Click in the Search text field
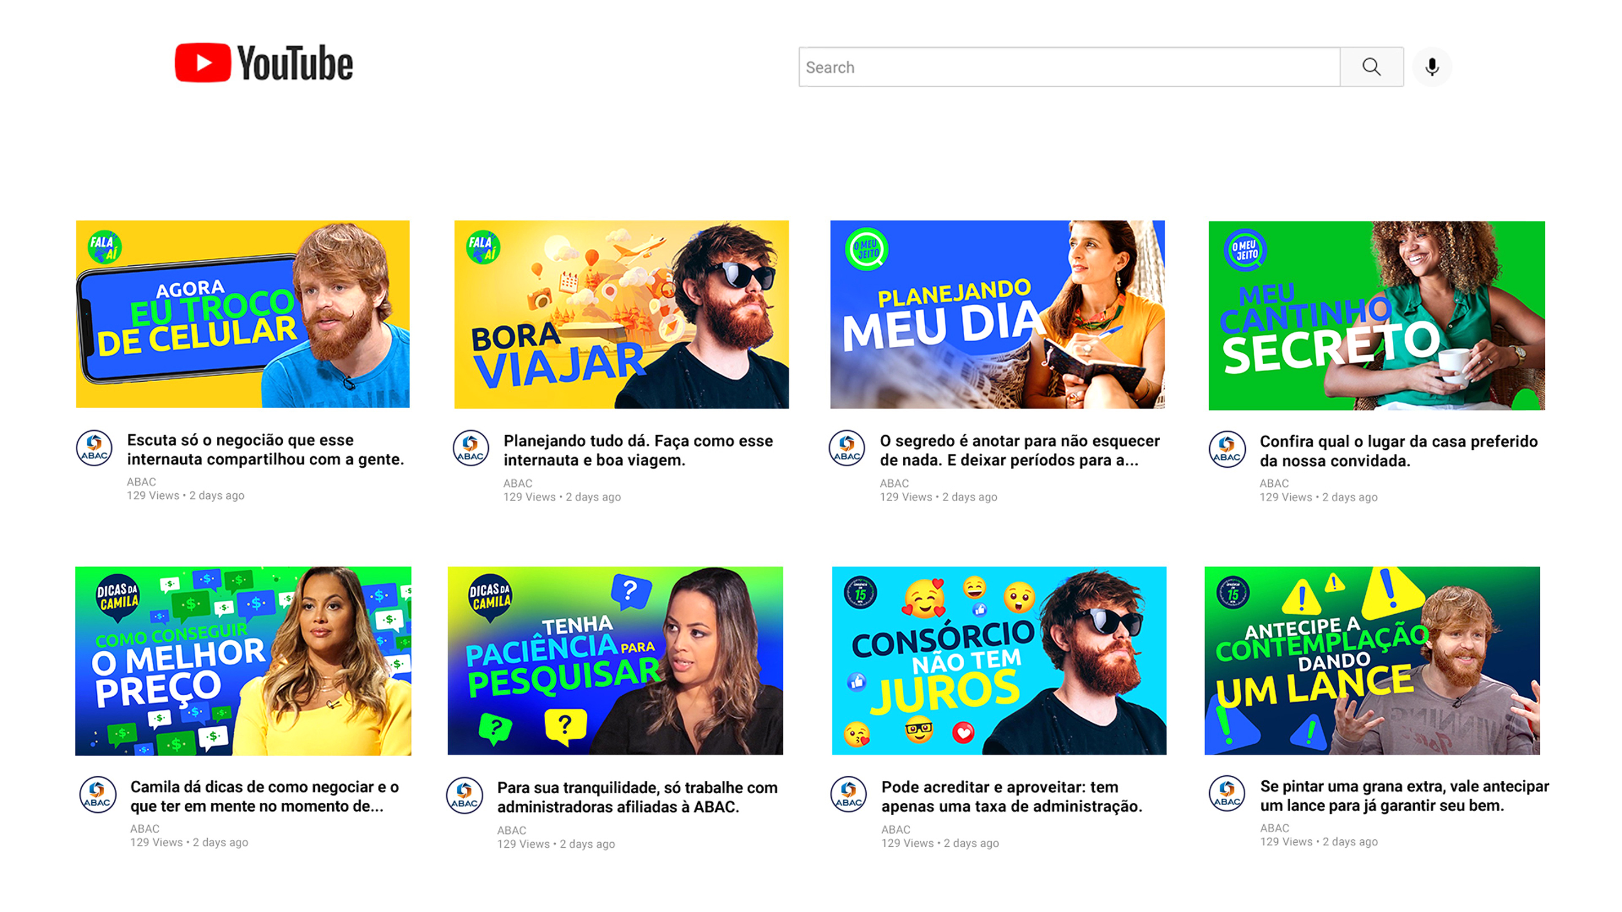Image resolution: width=1622 pixels, height=912 pixels. coord(1068,67)
